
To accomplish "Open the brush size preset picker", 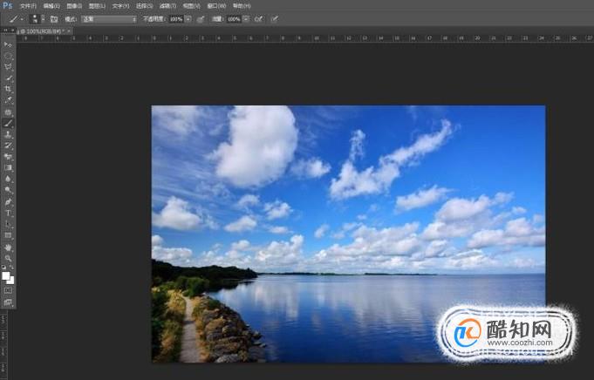I will coord(38,19).
